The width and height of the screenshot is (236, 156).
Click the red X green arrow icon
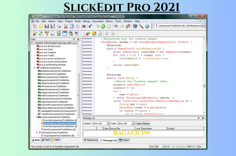[x=88, y=33]
